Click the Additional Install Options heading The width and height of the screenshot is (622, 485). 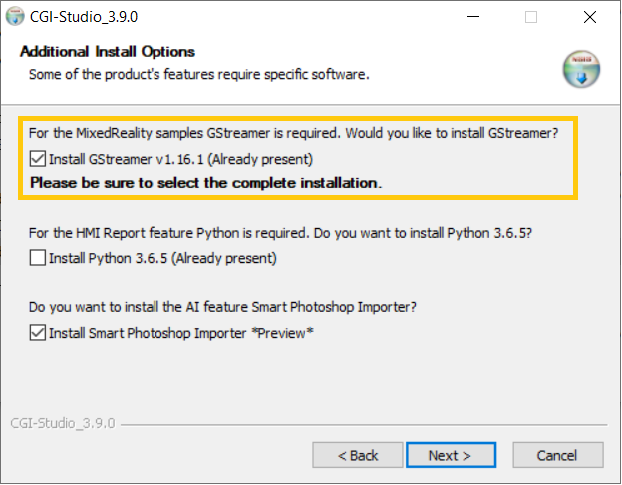tap(108, 52)
